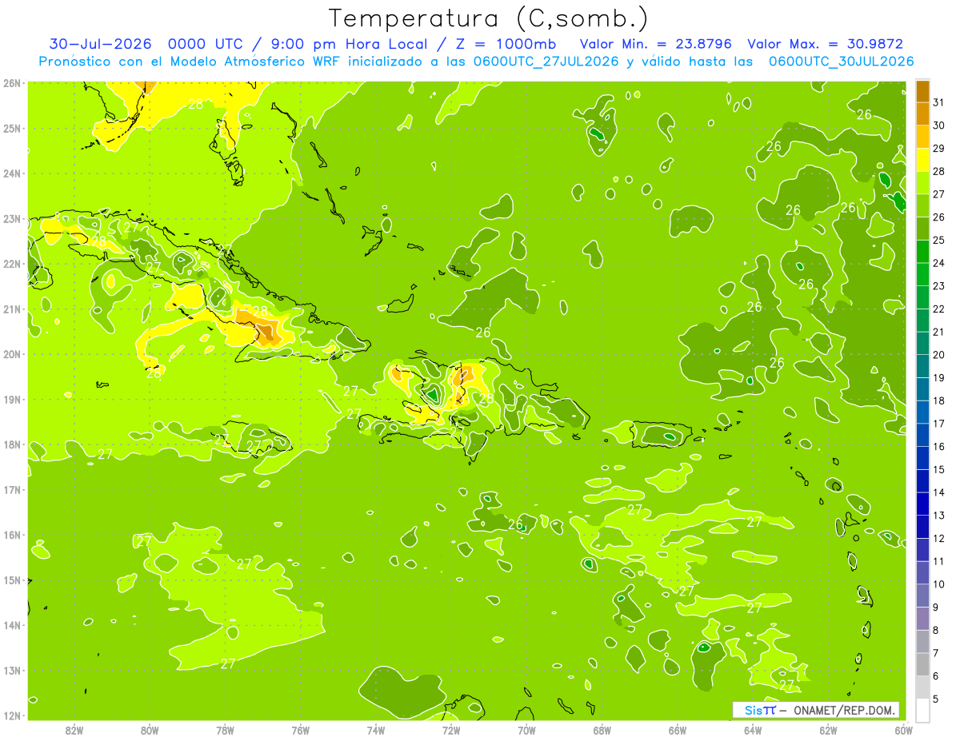Viewport: 960px width, 741px height.
Task: Click the 70W longitude axis label
Action: click(x=526, y=729)
